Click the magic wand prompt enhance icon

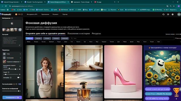click(20, 45)
